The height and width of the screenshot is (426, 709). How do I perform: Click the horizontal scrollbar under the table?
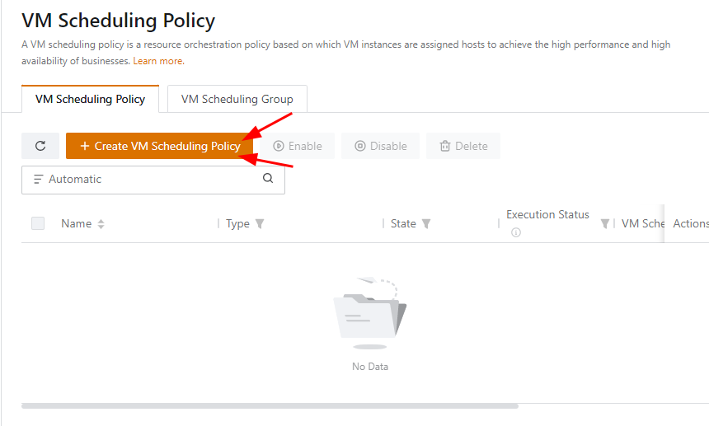[x=270, y=405]
